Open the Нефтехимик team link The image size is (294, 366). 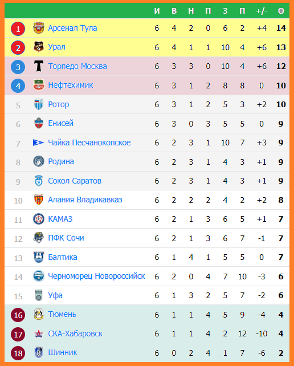(x=71, y=85)
